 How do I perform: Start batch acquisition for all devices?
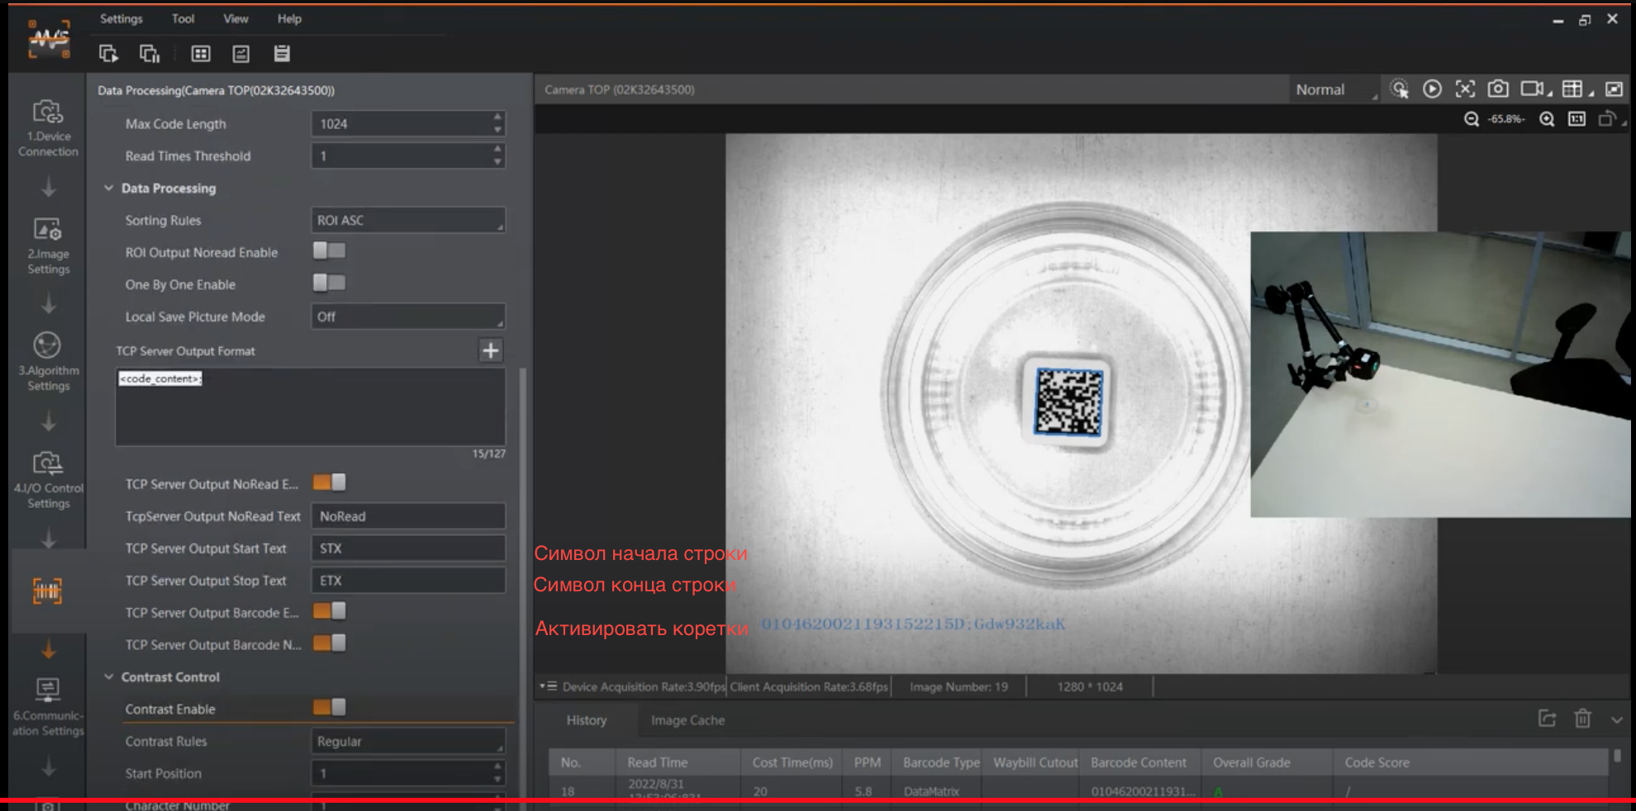coord(108,54)
